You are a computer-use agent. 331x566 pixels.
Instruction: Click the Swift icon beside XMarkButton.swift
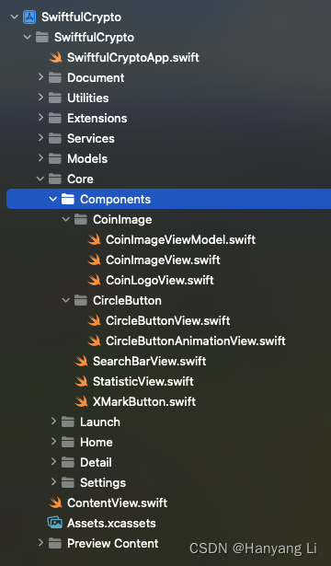pos(81,401)
